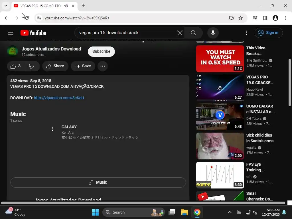Viewport: 292px width, 219px height.
Task: Click the install app icon in address bar
Action: [231, 18]
